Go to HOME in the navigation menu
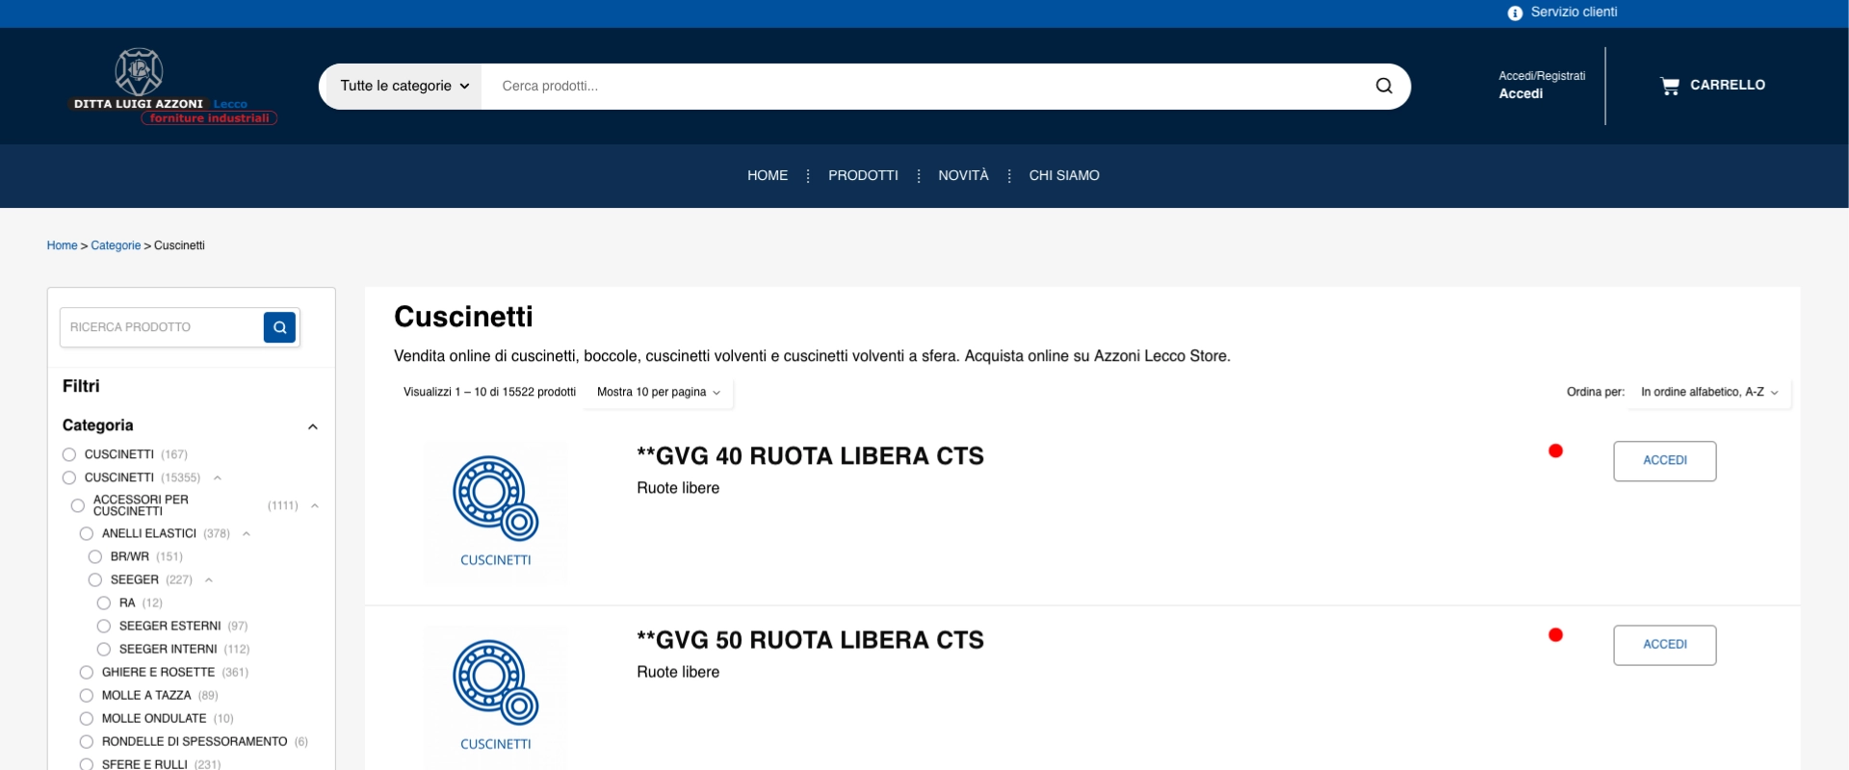The image size is (1849, 770). [768, 175]
